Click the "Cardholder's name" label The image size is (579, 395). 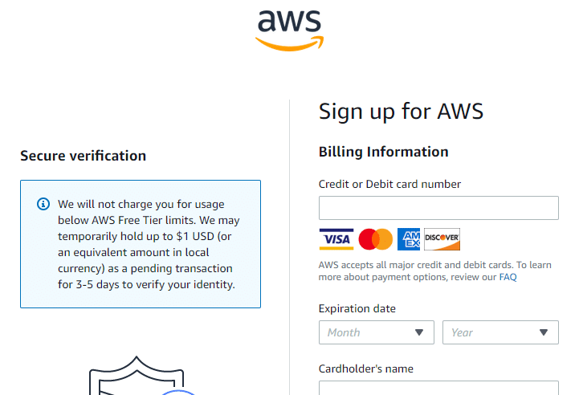[365, 369]
